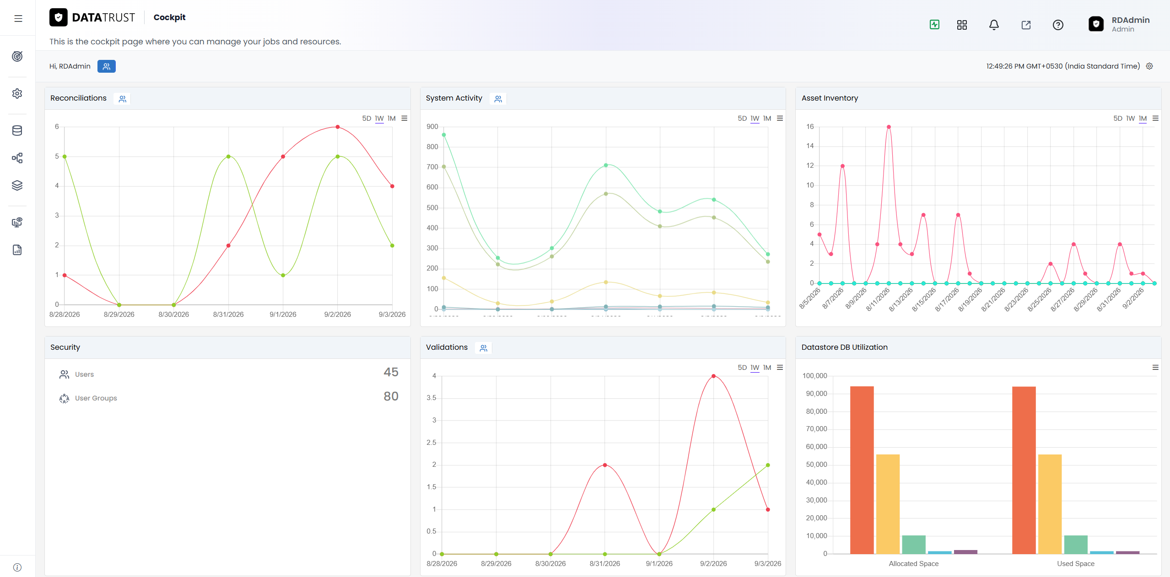Click the RDAdmin profile avatar
This screenshot has width=1170, height=577.
pos(1096,24)
